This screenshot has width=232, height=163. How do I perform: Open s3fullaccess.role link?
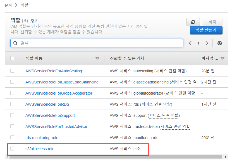[x=40, y=149]
